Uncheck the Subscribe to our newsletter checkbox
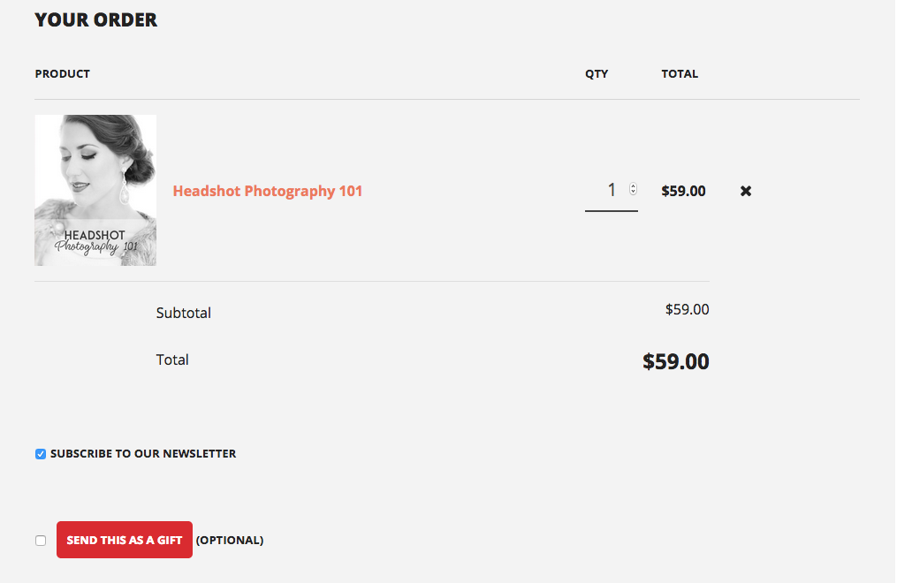 pyautogui.click(x=41, y=454)
